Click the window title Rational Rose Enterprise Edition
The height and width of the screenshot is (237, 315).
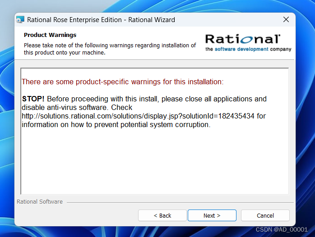101,20
